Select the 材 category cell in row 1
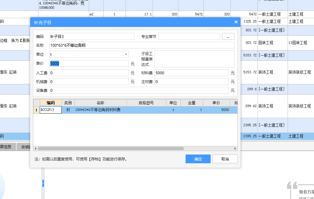314x199 pixels. tap(68, 110)
